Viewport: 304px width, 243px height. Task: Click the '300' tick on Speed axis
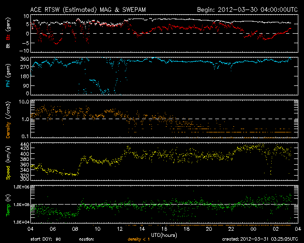pos(25,179)
